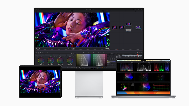Open scope dropdown above MacBook CIE chromaticity plot
Screen dimensions: 189x106
point(132,82)
